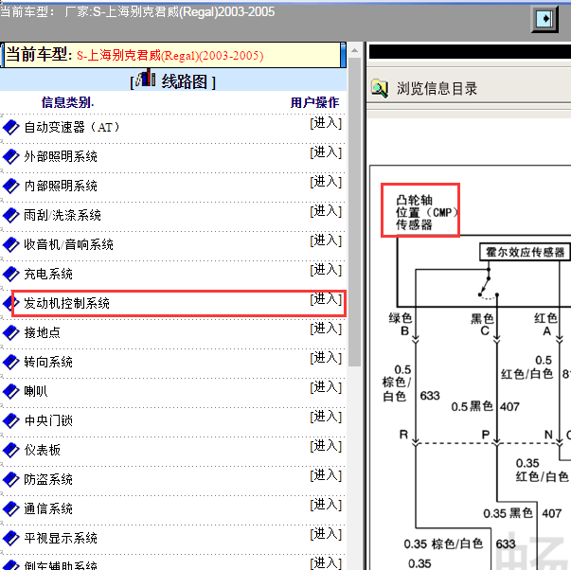Select the 喇叭 category text

click(x=36, y=392)
